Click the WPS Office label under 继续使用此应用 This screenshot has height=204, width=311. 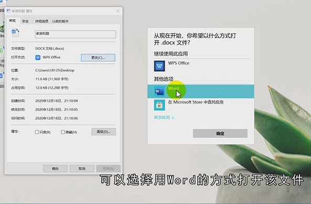pos(179,63)
